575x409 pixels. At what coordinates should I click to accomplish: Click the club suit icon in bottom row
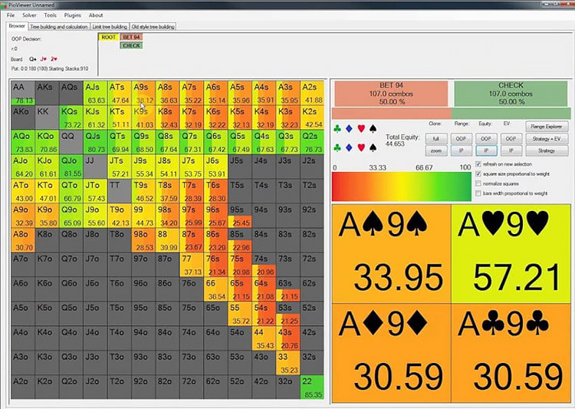tap(339, 147)
